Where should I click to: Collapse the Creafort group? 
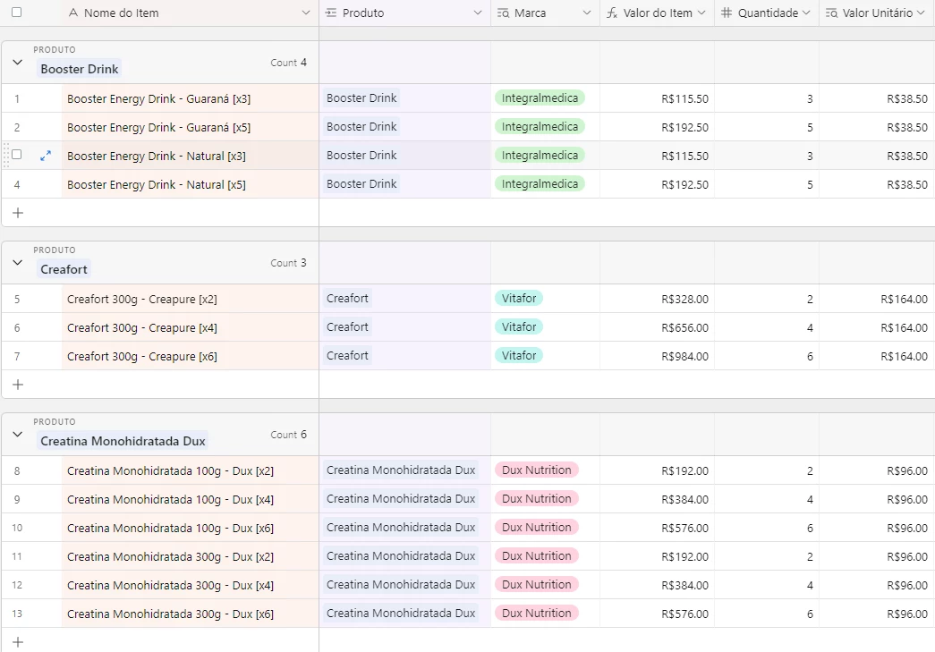pos(17,262)
